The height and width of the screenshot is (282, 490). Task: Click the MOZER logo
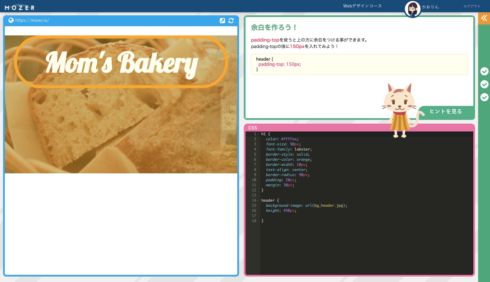pyautogui.click(x=19, y=7)
